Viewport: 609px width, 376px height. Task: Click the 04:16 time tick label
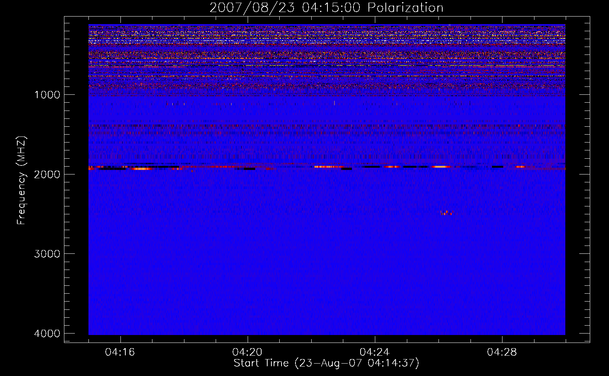[x=120, y=352]
